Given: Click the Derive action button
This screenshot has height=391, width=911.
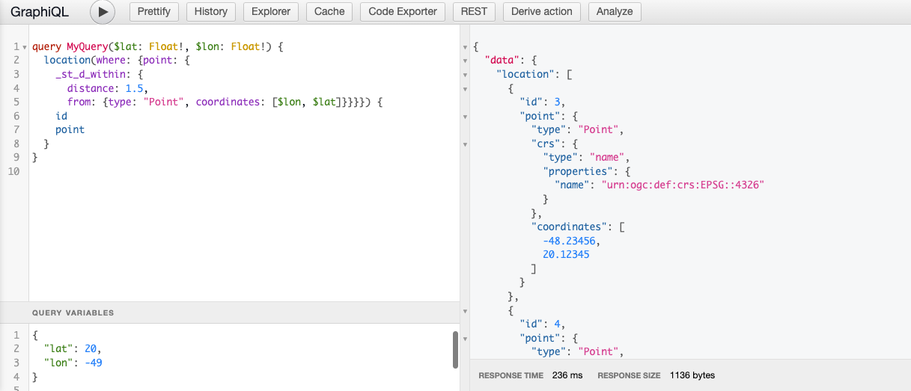Looking at the screenshot, I should 542,12.
